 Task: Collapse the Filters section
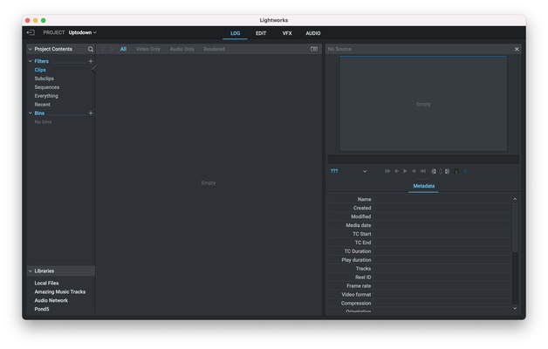[x=31, y=61]
